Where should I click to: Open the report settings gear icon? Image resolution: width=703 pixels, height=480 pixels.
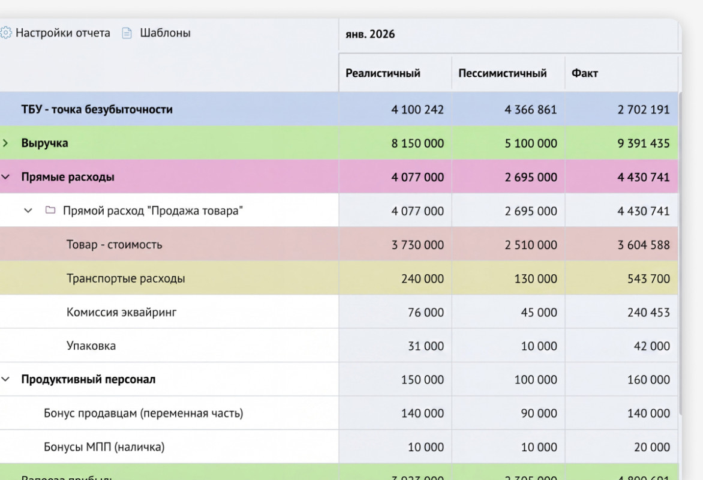6,33
